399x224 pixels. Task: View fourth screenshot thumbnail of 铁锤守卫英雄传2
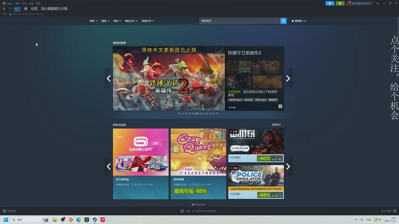click(x=267, y=82)
